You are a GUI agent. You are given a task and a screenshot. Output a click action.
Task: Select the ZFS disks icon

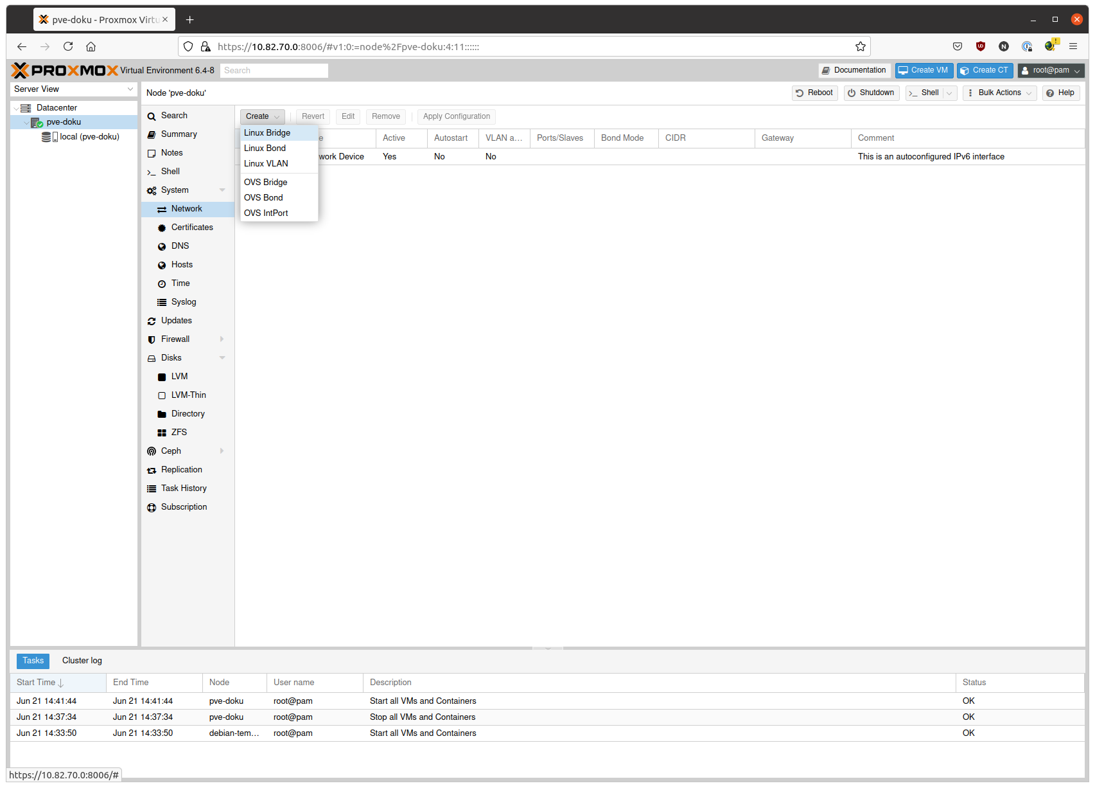coord(162,433)
